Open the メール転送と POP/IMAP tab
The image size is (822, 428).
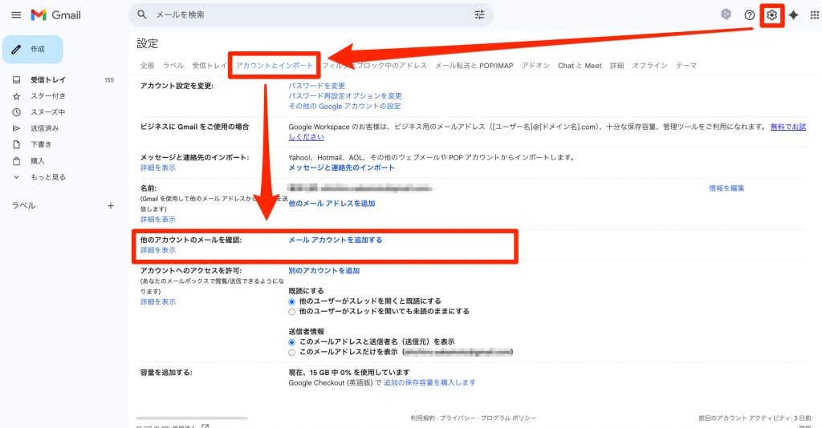(474, 66)
